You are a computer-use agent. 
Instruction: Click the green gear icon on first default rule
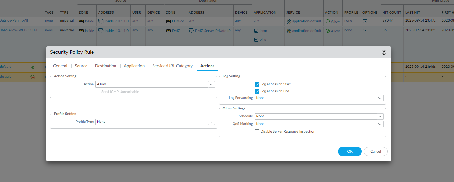pos(33,67)
